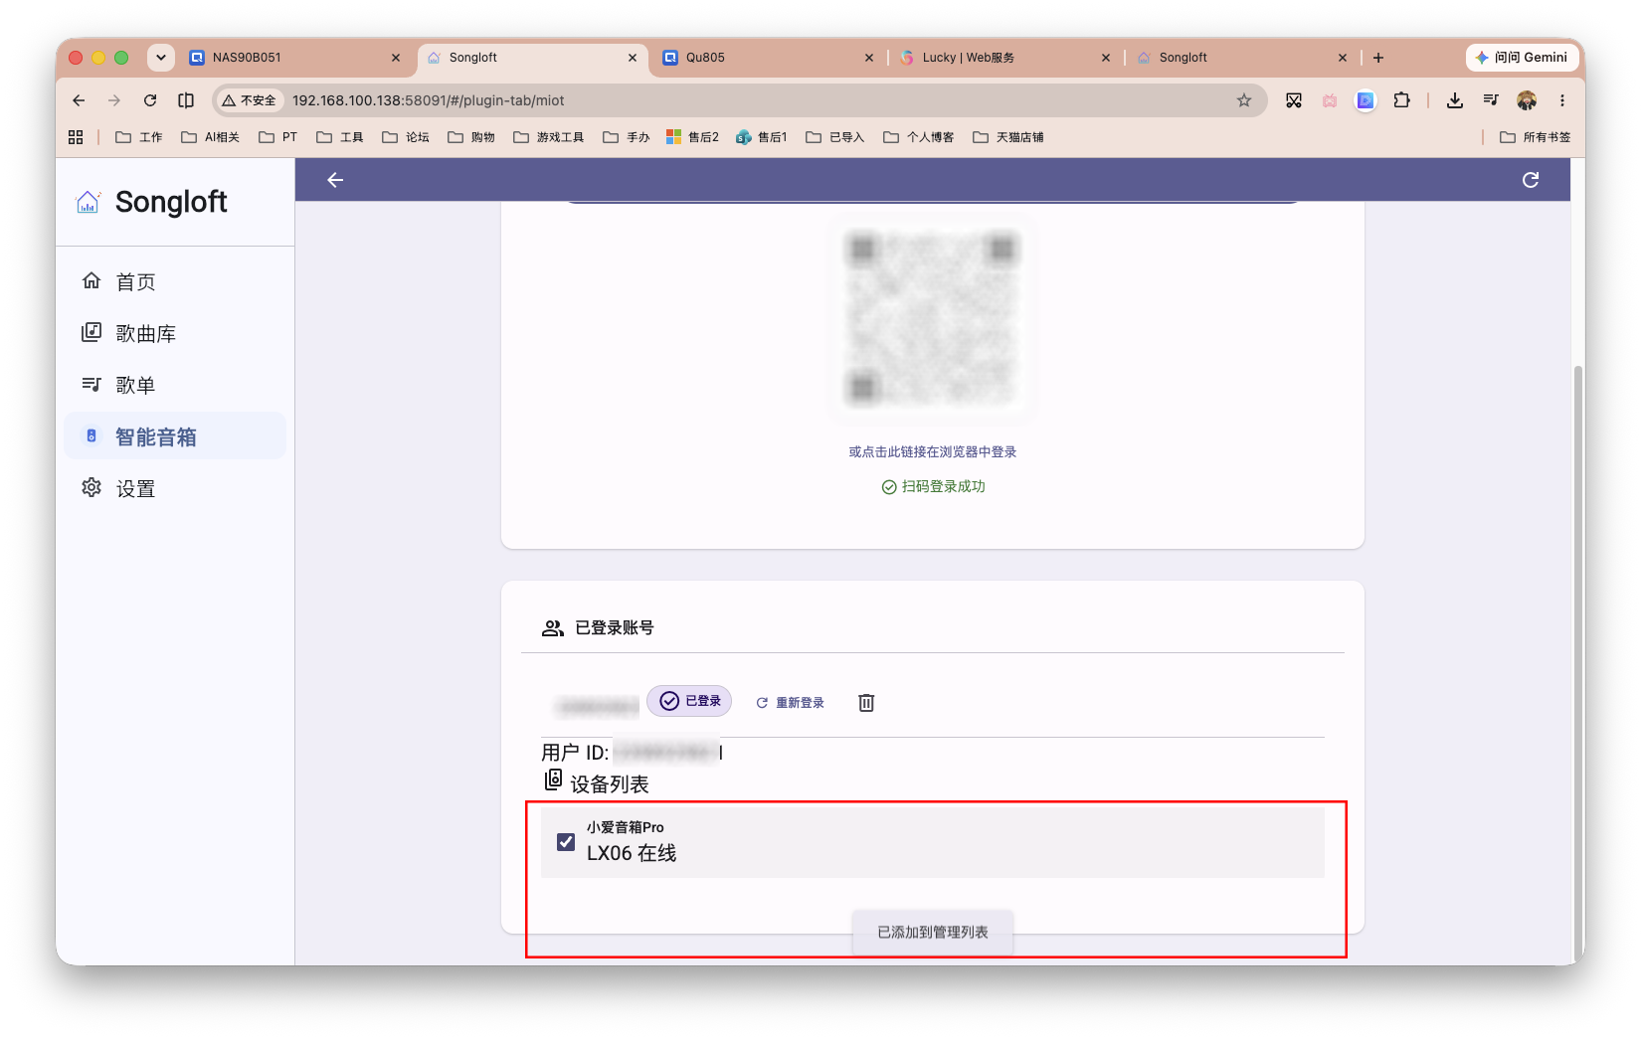Open the 游戏工具 bookmark folder

pyautogui.click(x=549, y=137)
